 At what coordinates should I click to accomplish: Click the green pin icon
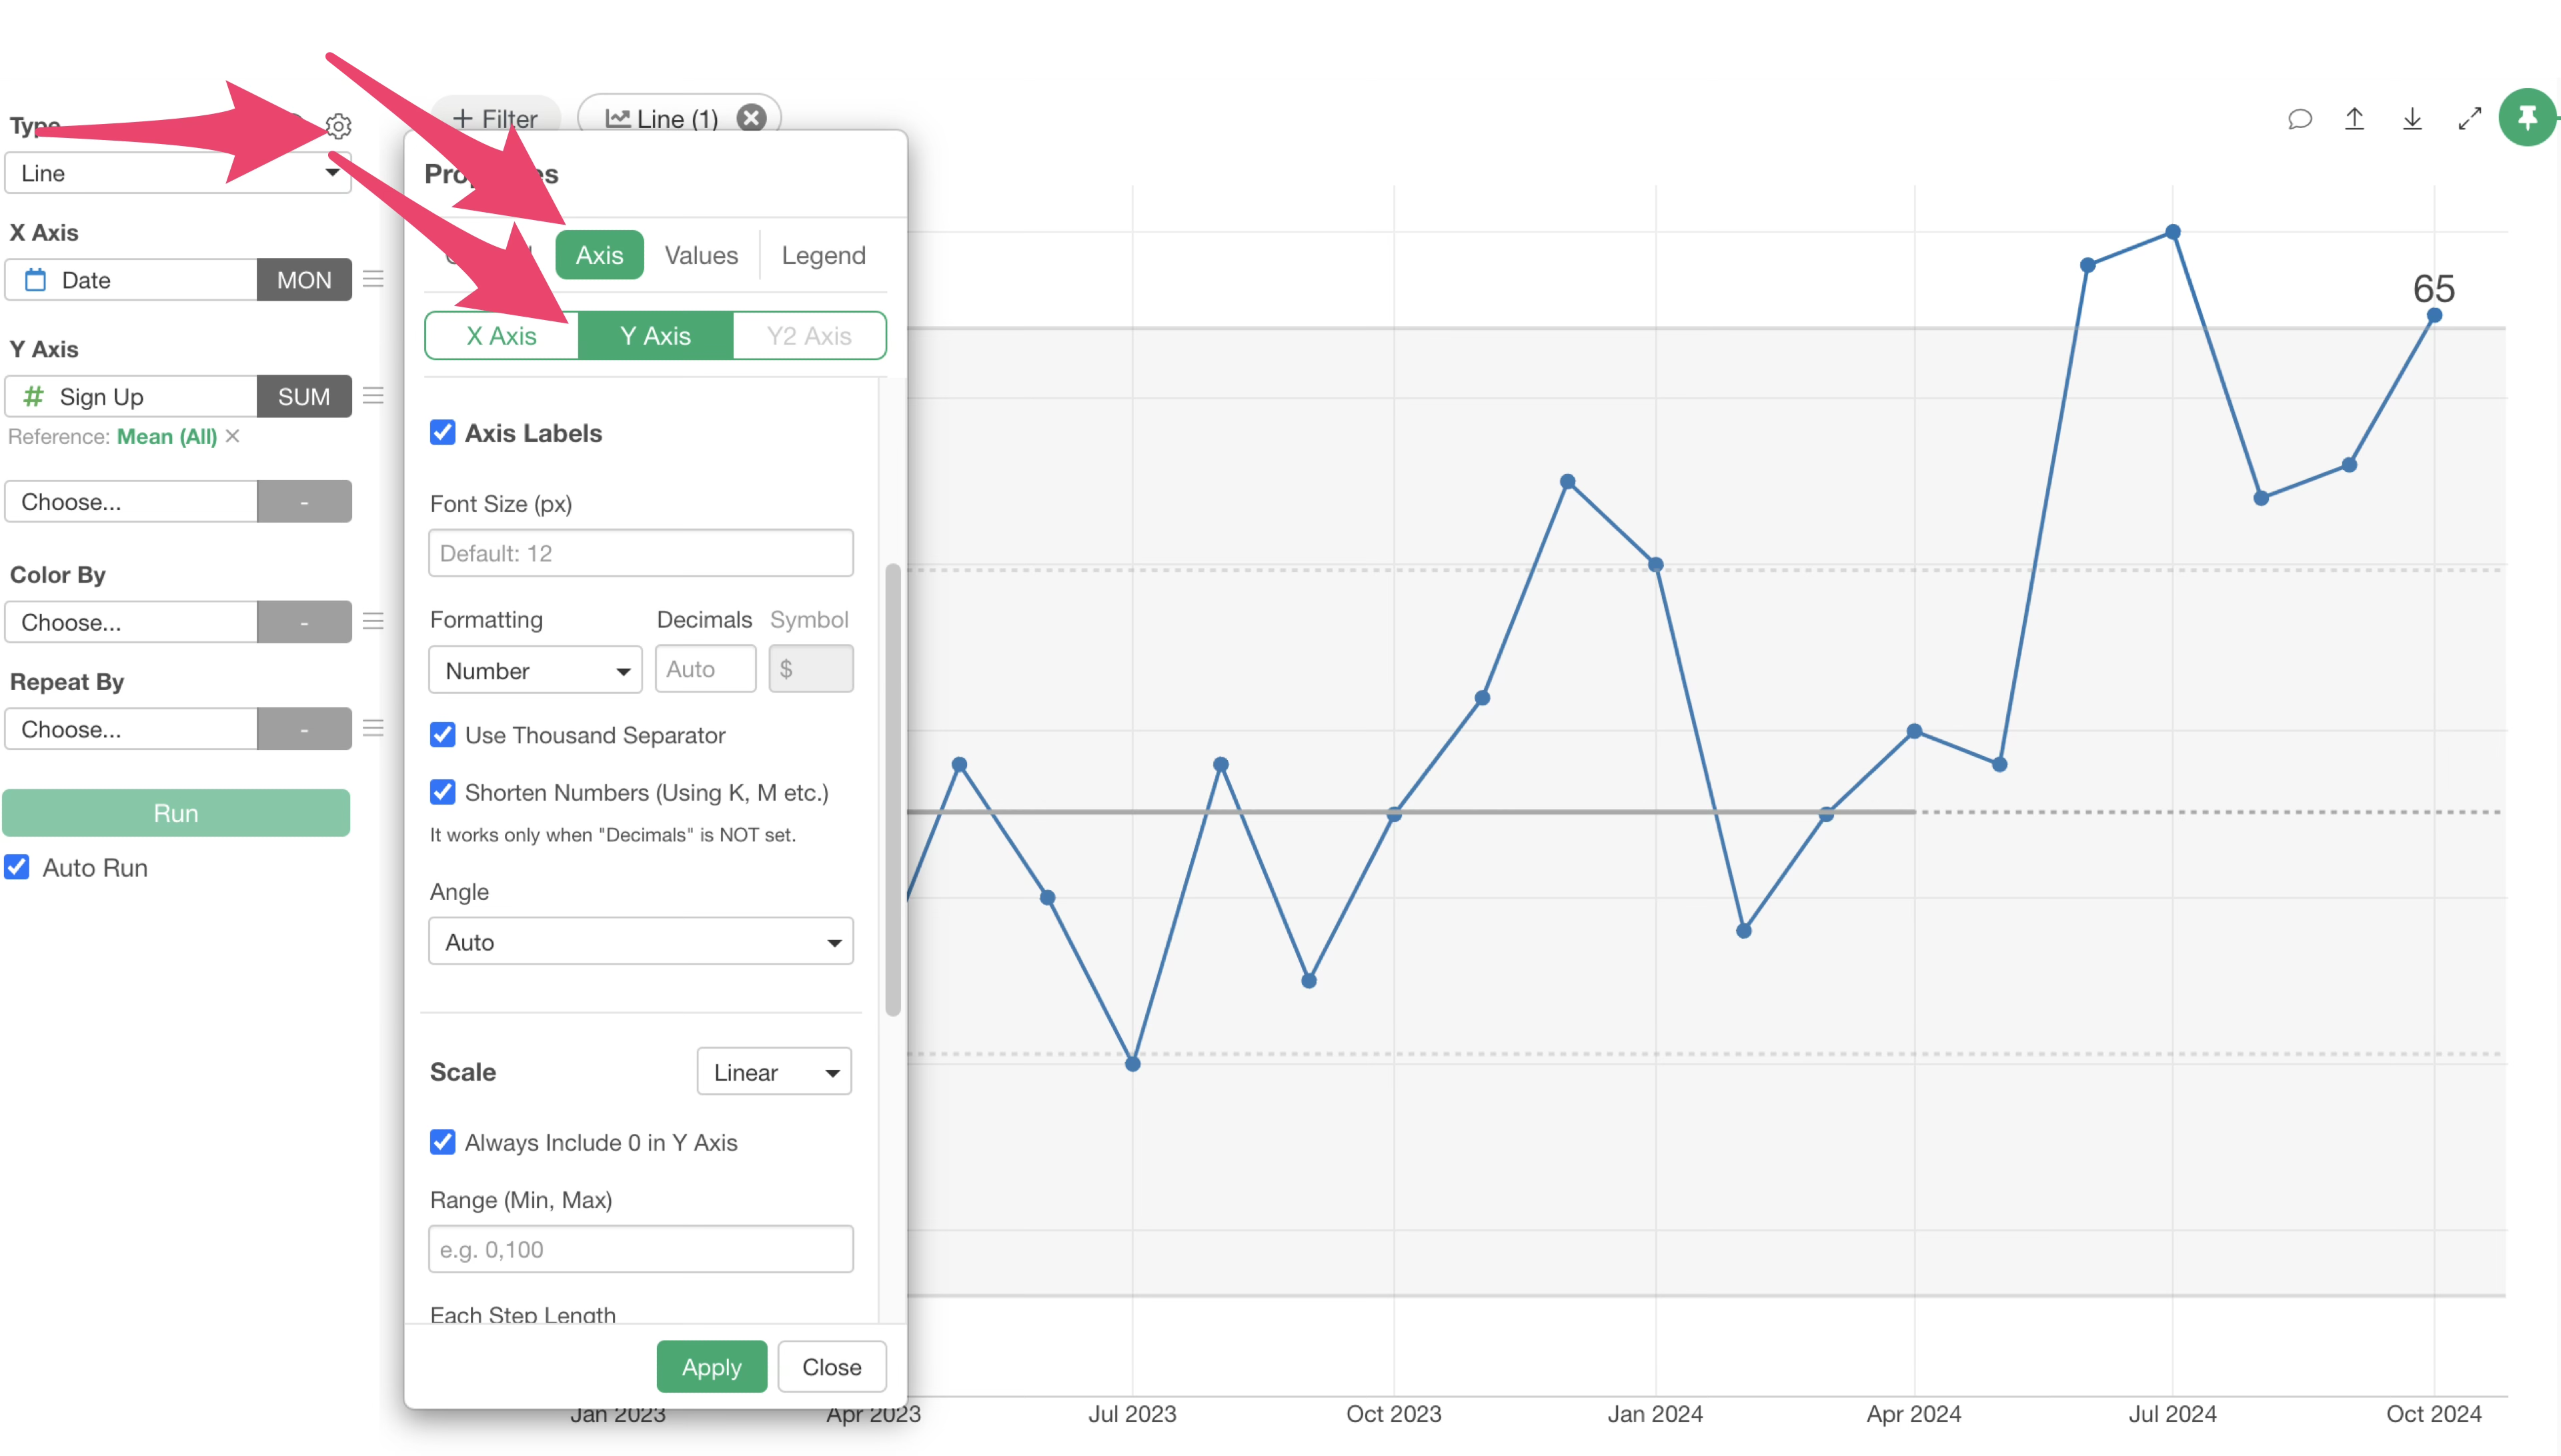[x=2527, y=118]
